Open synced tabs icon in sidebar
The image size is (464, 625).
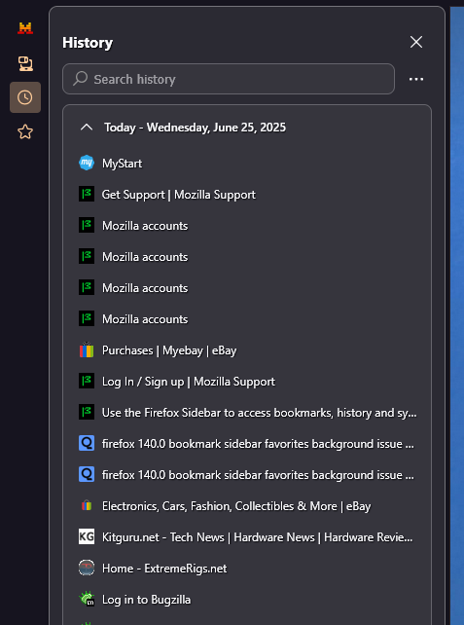click(25, 63)
